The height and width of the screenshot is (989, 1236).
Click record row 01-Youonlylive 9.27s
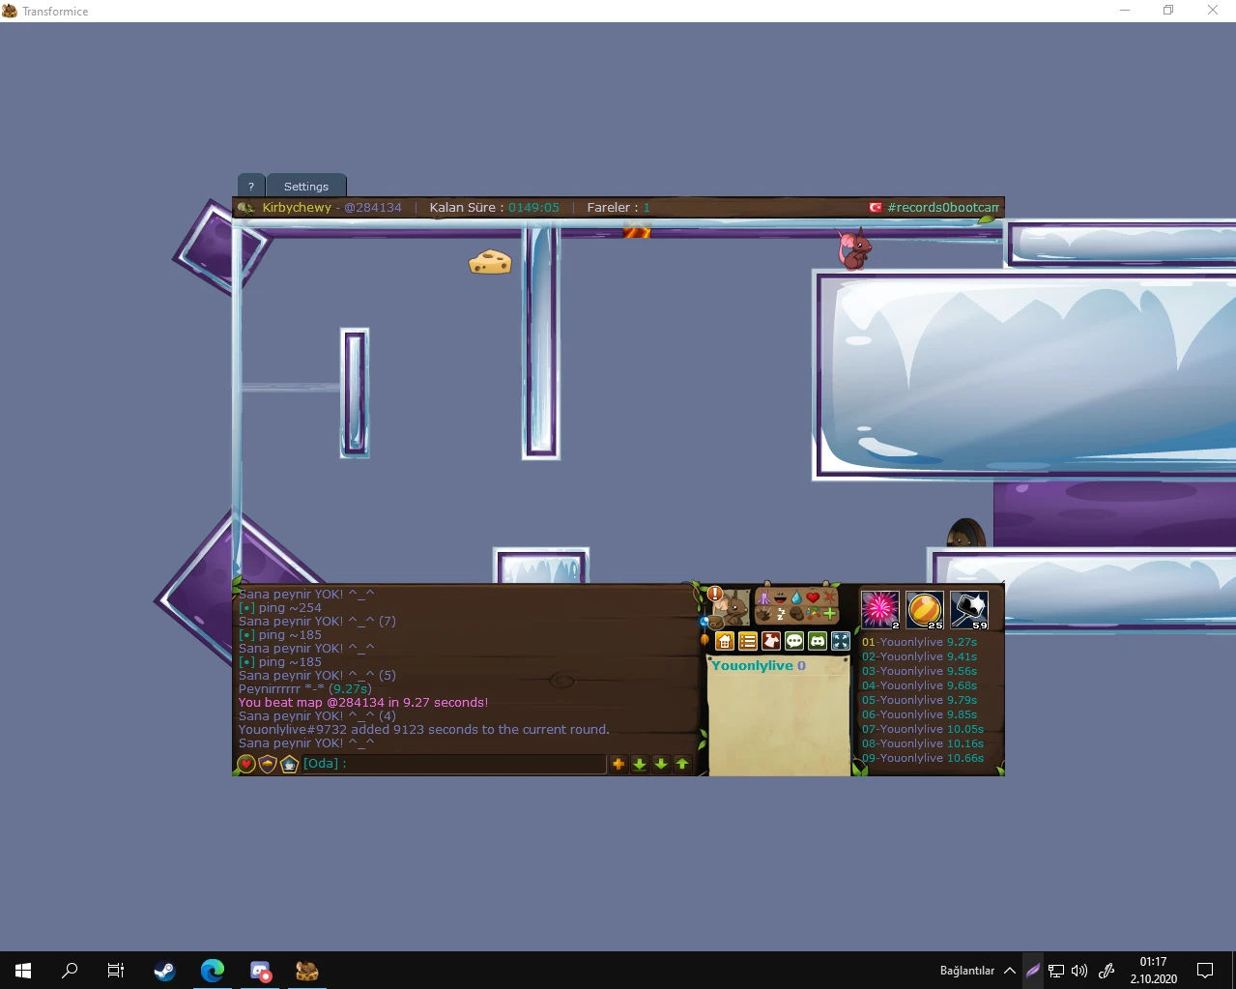[x=920, y=642]
